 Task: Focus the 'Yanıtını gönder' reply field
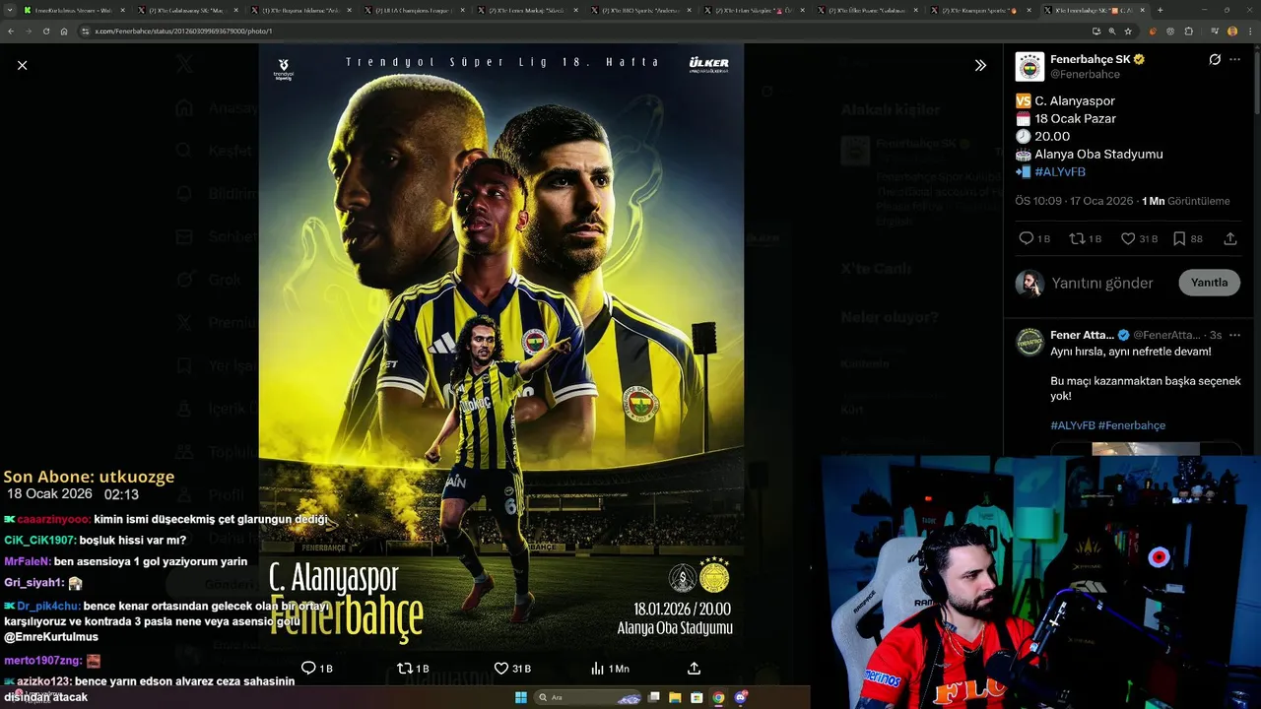coord(1102,283)
